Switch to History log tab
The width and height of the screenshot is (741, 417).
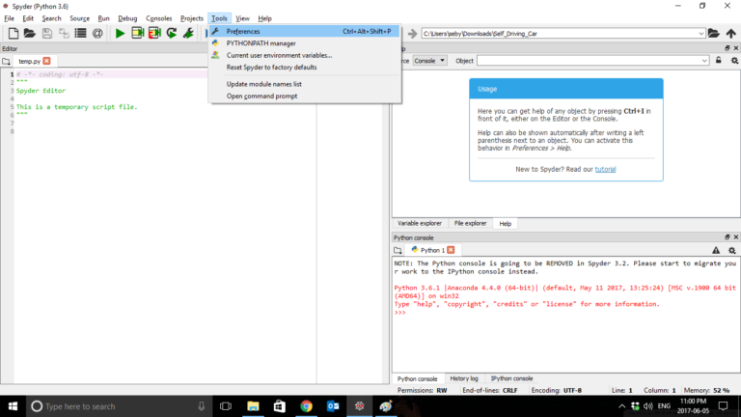(463, 378)
